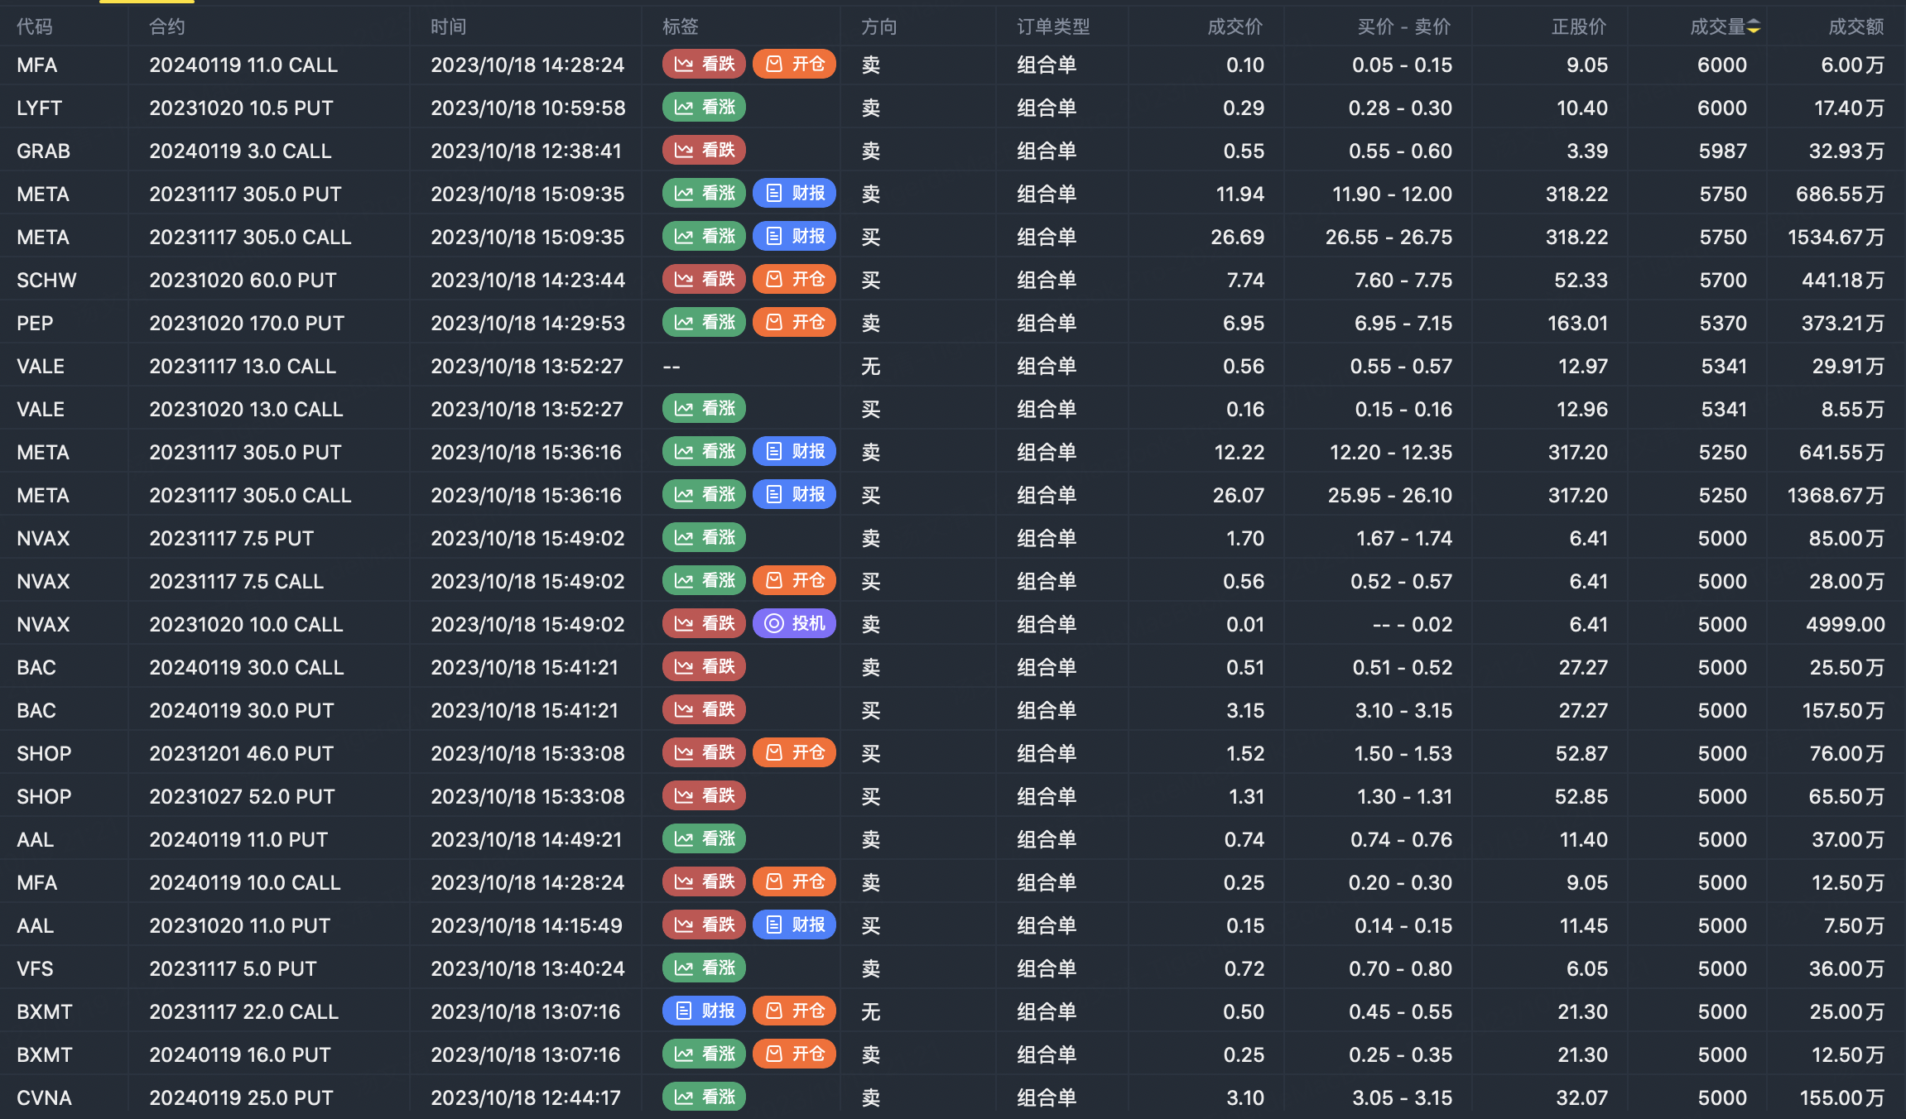Click the 开仓 tag in SCHW row
Viewport: 1906px width, 1119px height.
click(795, 280)
